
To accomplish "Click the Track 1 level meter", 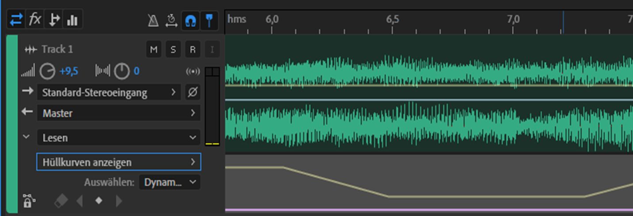I will tap(212, 106).
